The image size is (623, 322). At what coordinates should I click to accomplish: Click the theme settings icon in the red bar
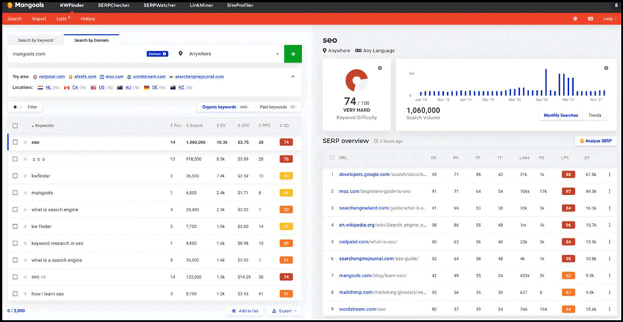pyautogui.click(x=575, y=19)
